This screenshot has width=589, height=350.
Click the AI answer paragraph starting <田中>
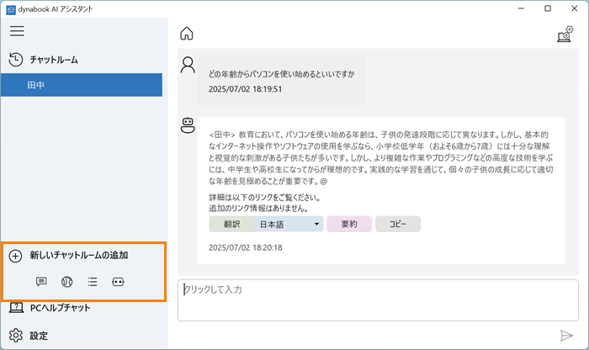pos(381,157)
